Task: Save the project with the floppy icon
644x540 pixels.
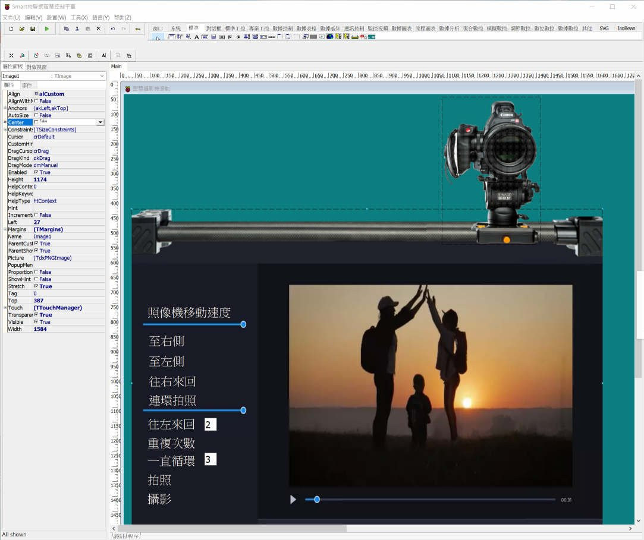Action: point(33,29)
